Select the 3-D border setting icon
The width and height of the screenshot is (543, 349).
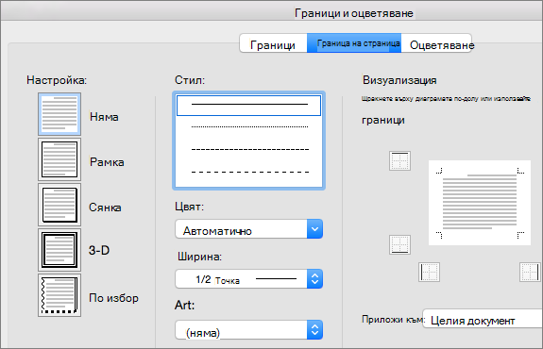[x=59, y=250]
